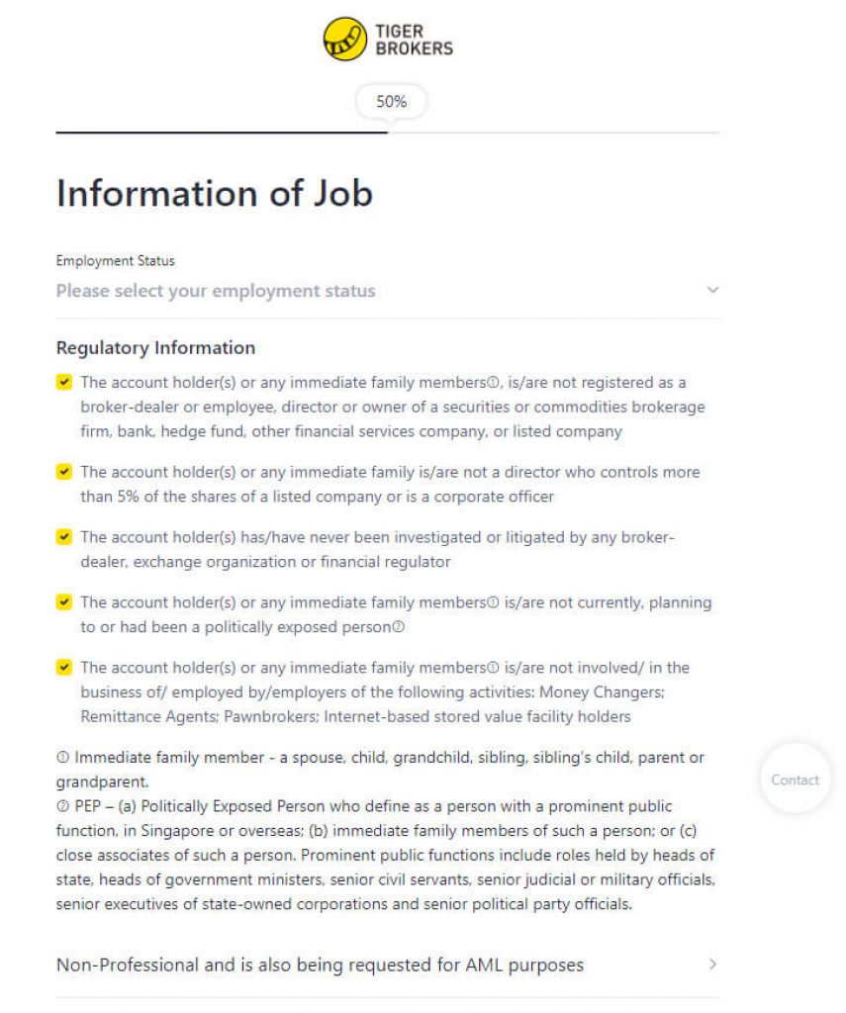Screen dimensions: 846x1013
Task: Click the Information of Job heading
Action: coord(214,193)
